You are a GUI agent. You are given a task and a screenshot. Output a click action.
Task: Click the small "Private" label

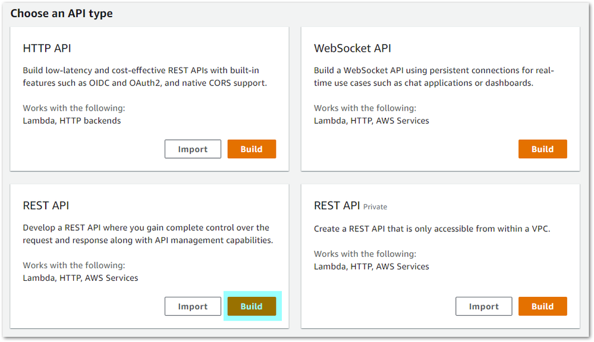click(375, 207)
